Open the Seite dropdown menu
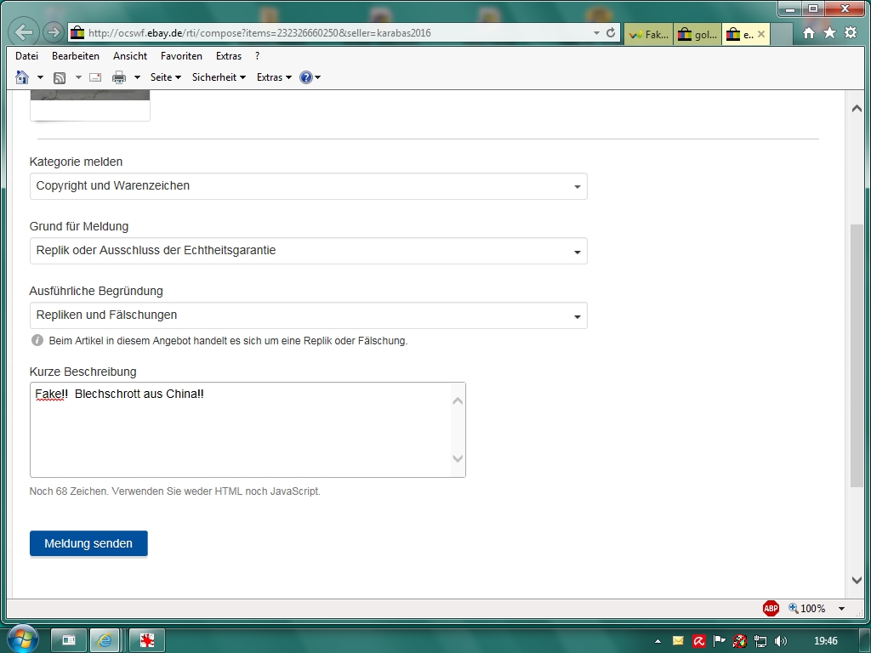Image resolution: width=871 pixels, height=653 pixels. pyautogui.click(x=166, y=77)
